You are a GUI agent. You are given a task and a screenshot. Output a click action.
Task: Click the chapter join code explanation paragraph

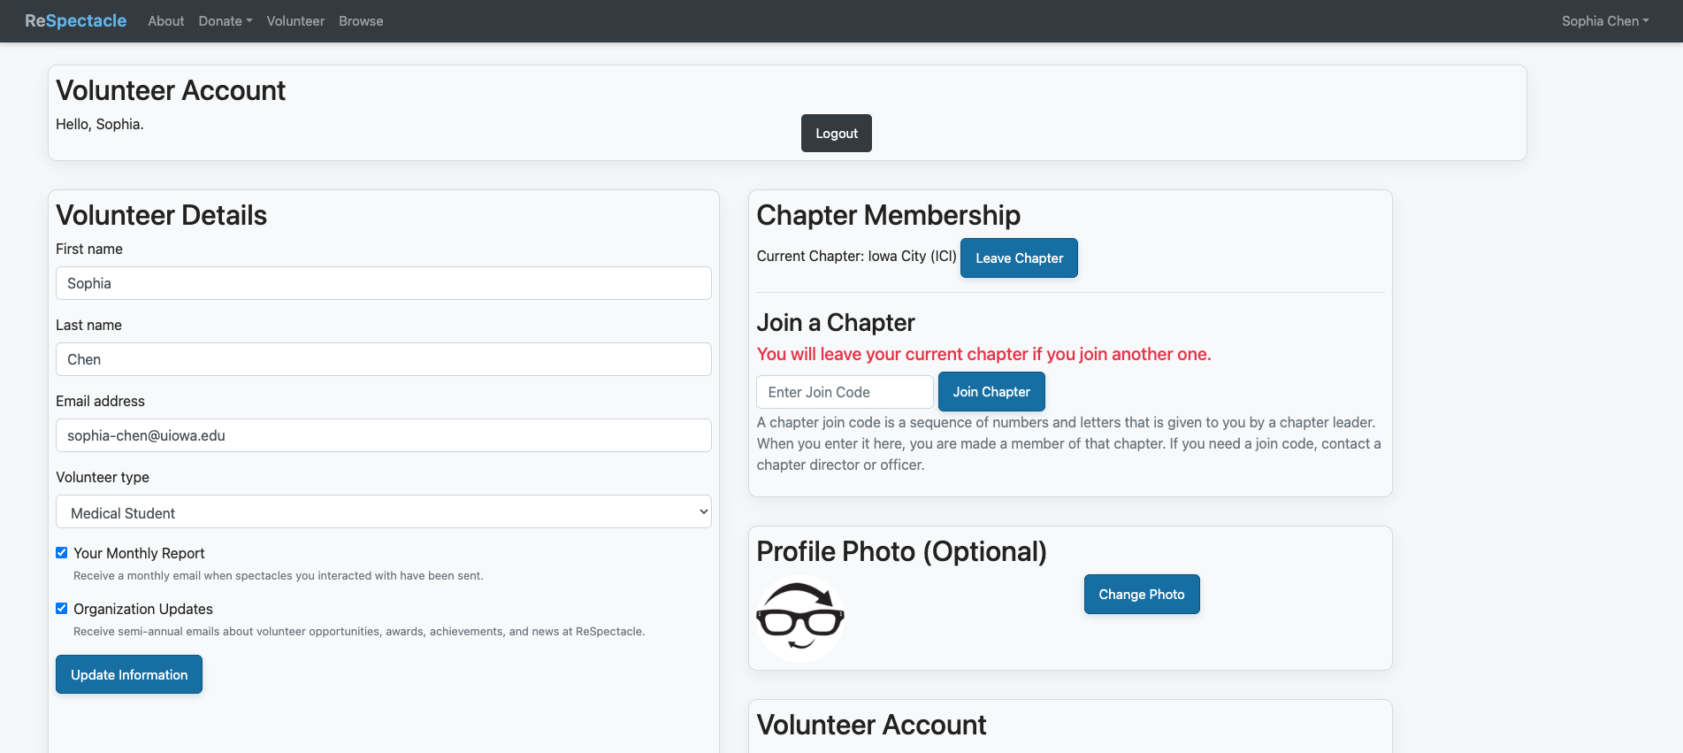1068,444
